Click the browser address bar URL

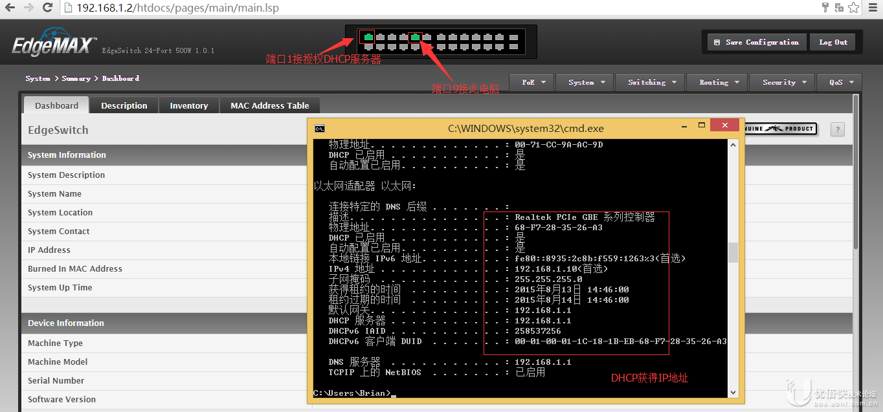(x=178, y=8)
